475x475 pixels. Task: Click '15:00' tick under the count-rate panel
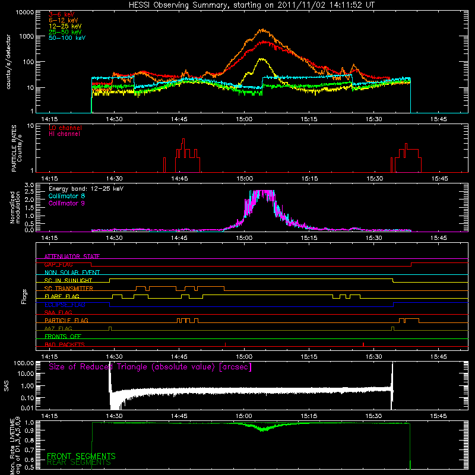(x=244, y=119)
